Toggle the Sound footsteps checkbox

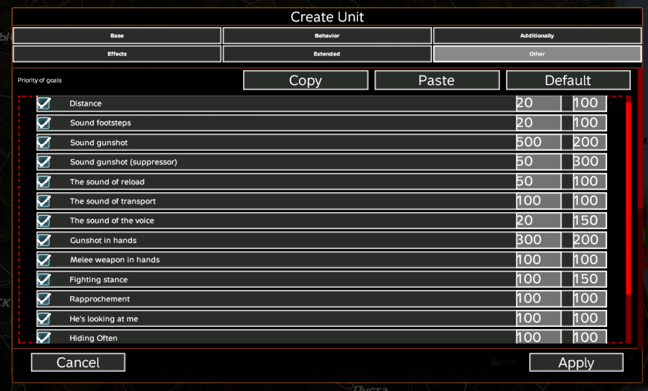coord(44,123)
